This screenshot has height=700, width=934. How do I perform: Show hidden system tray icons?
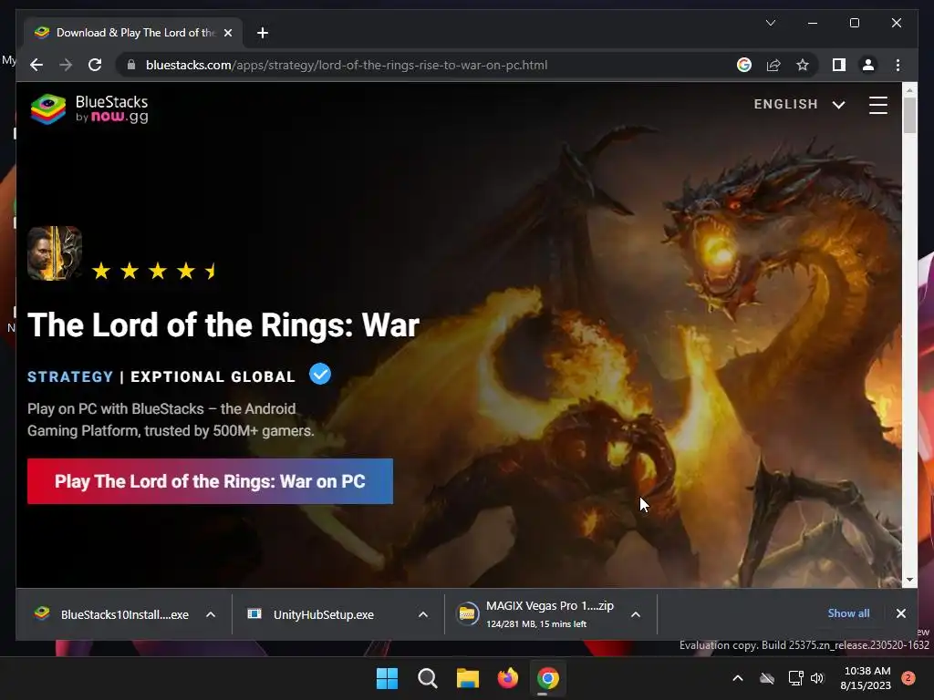[737, 678]
